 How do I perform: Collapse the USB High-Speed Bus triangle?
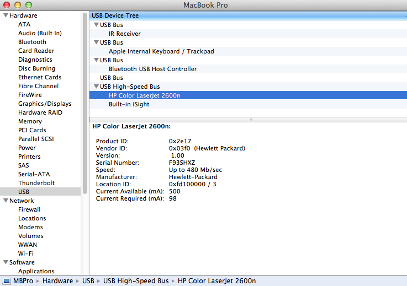coord(96,87)
